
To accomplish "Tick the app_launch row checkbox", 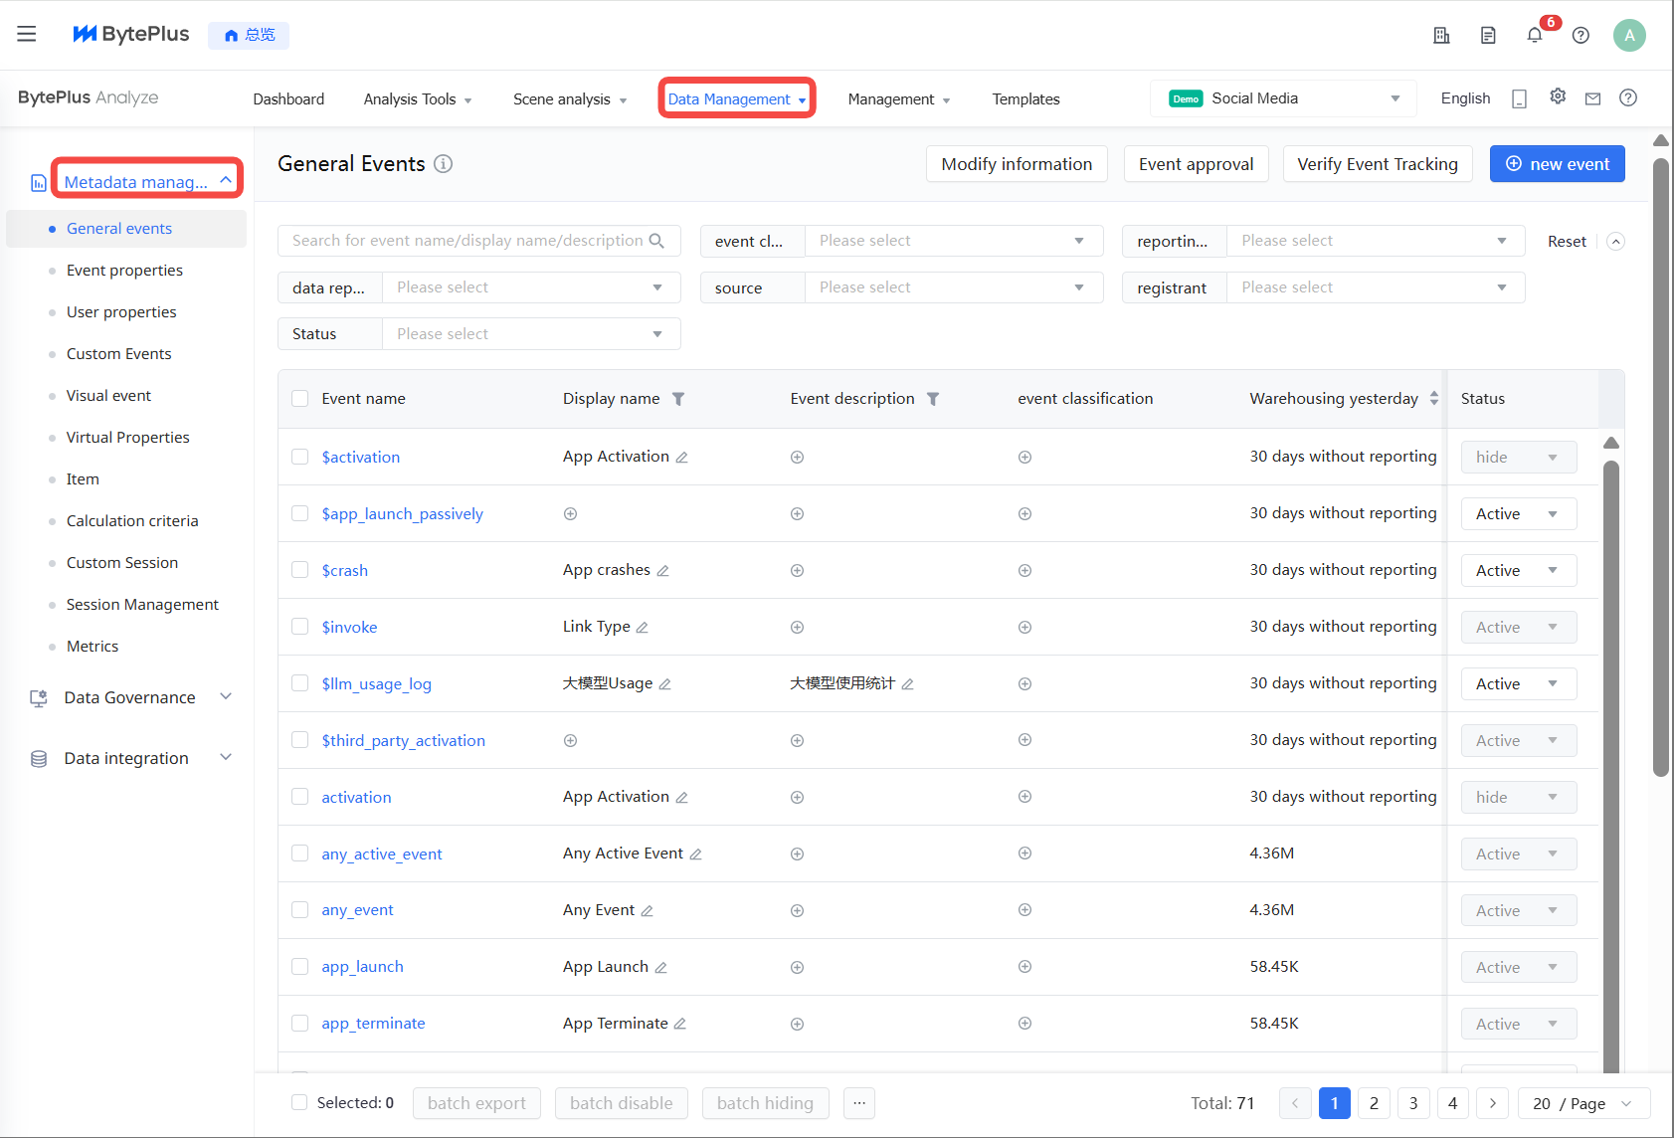I will 299,966.
